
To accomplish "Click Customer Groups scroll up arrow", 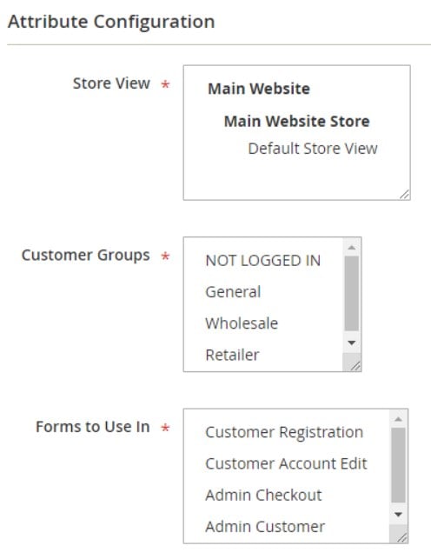I will [352, 247].
